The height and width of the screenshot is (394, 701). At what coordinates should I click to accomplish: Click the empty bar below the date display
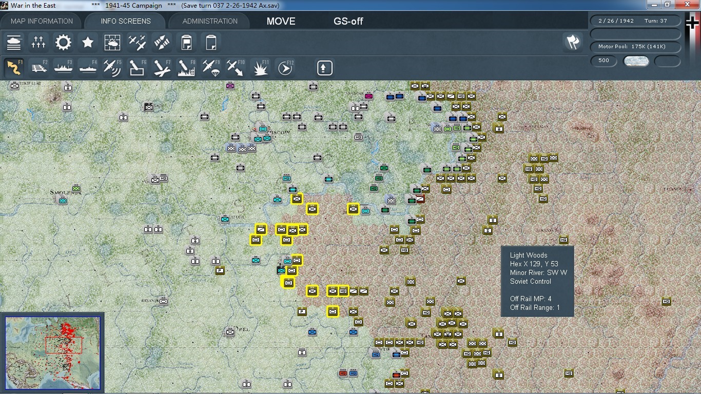(635, 34)
